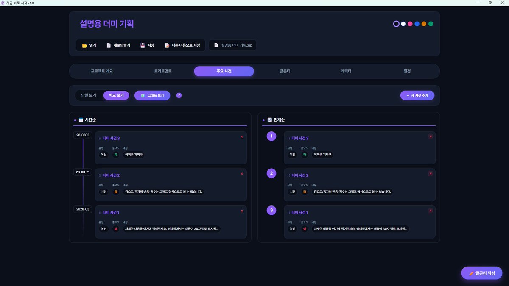This screenshot has height=286, width=509.
Task: Open a project with the 열기 folder button
Action: click(x=89, y=45)
